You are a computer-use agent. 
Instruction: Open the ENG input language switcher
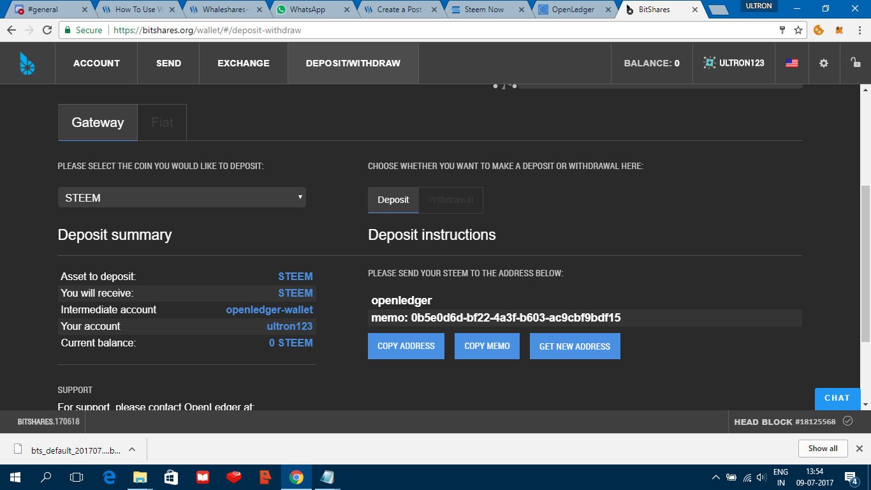[781, 477]
